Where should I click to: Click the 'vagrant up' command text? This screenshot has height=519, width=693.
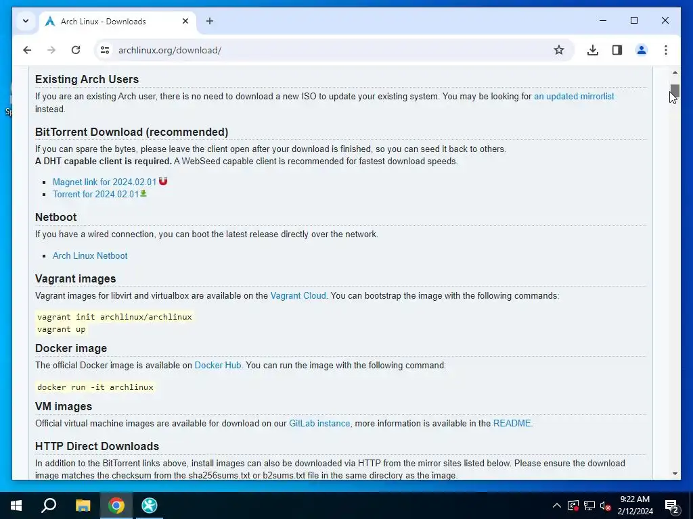(x=62, y=329)
